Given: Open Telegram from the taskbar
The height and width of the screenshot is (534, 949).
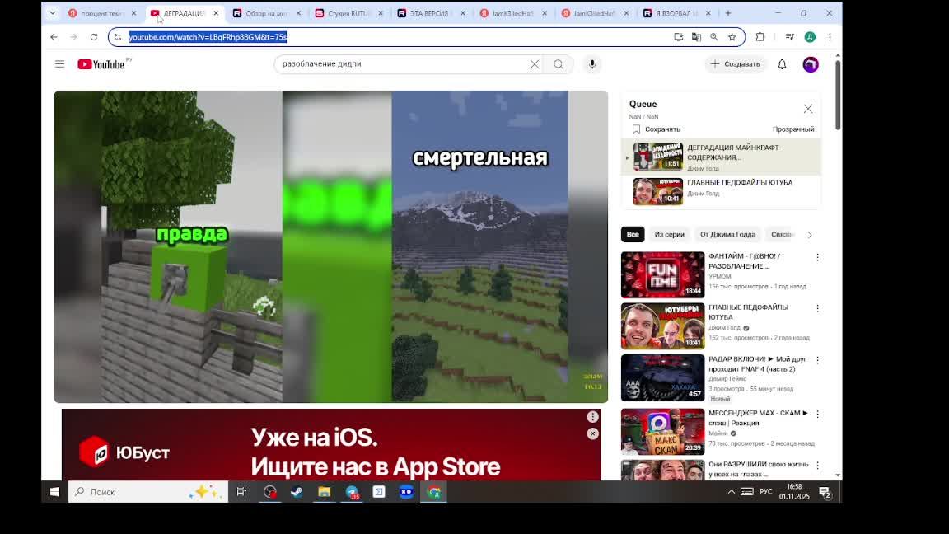Looking at the screenshot, I should click(353, 492).
